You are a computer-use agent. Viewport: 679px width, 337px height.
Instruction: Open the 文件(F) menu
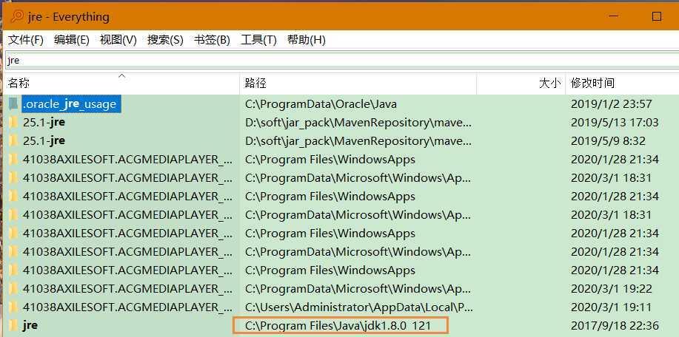coord(26,40)
